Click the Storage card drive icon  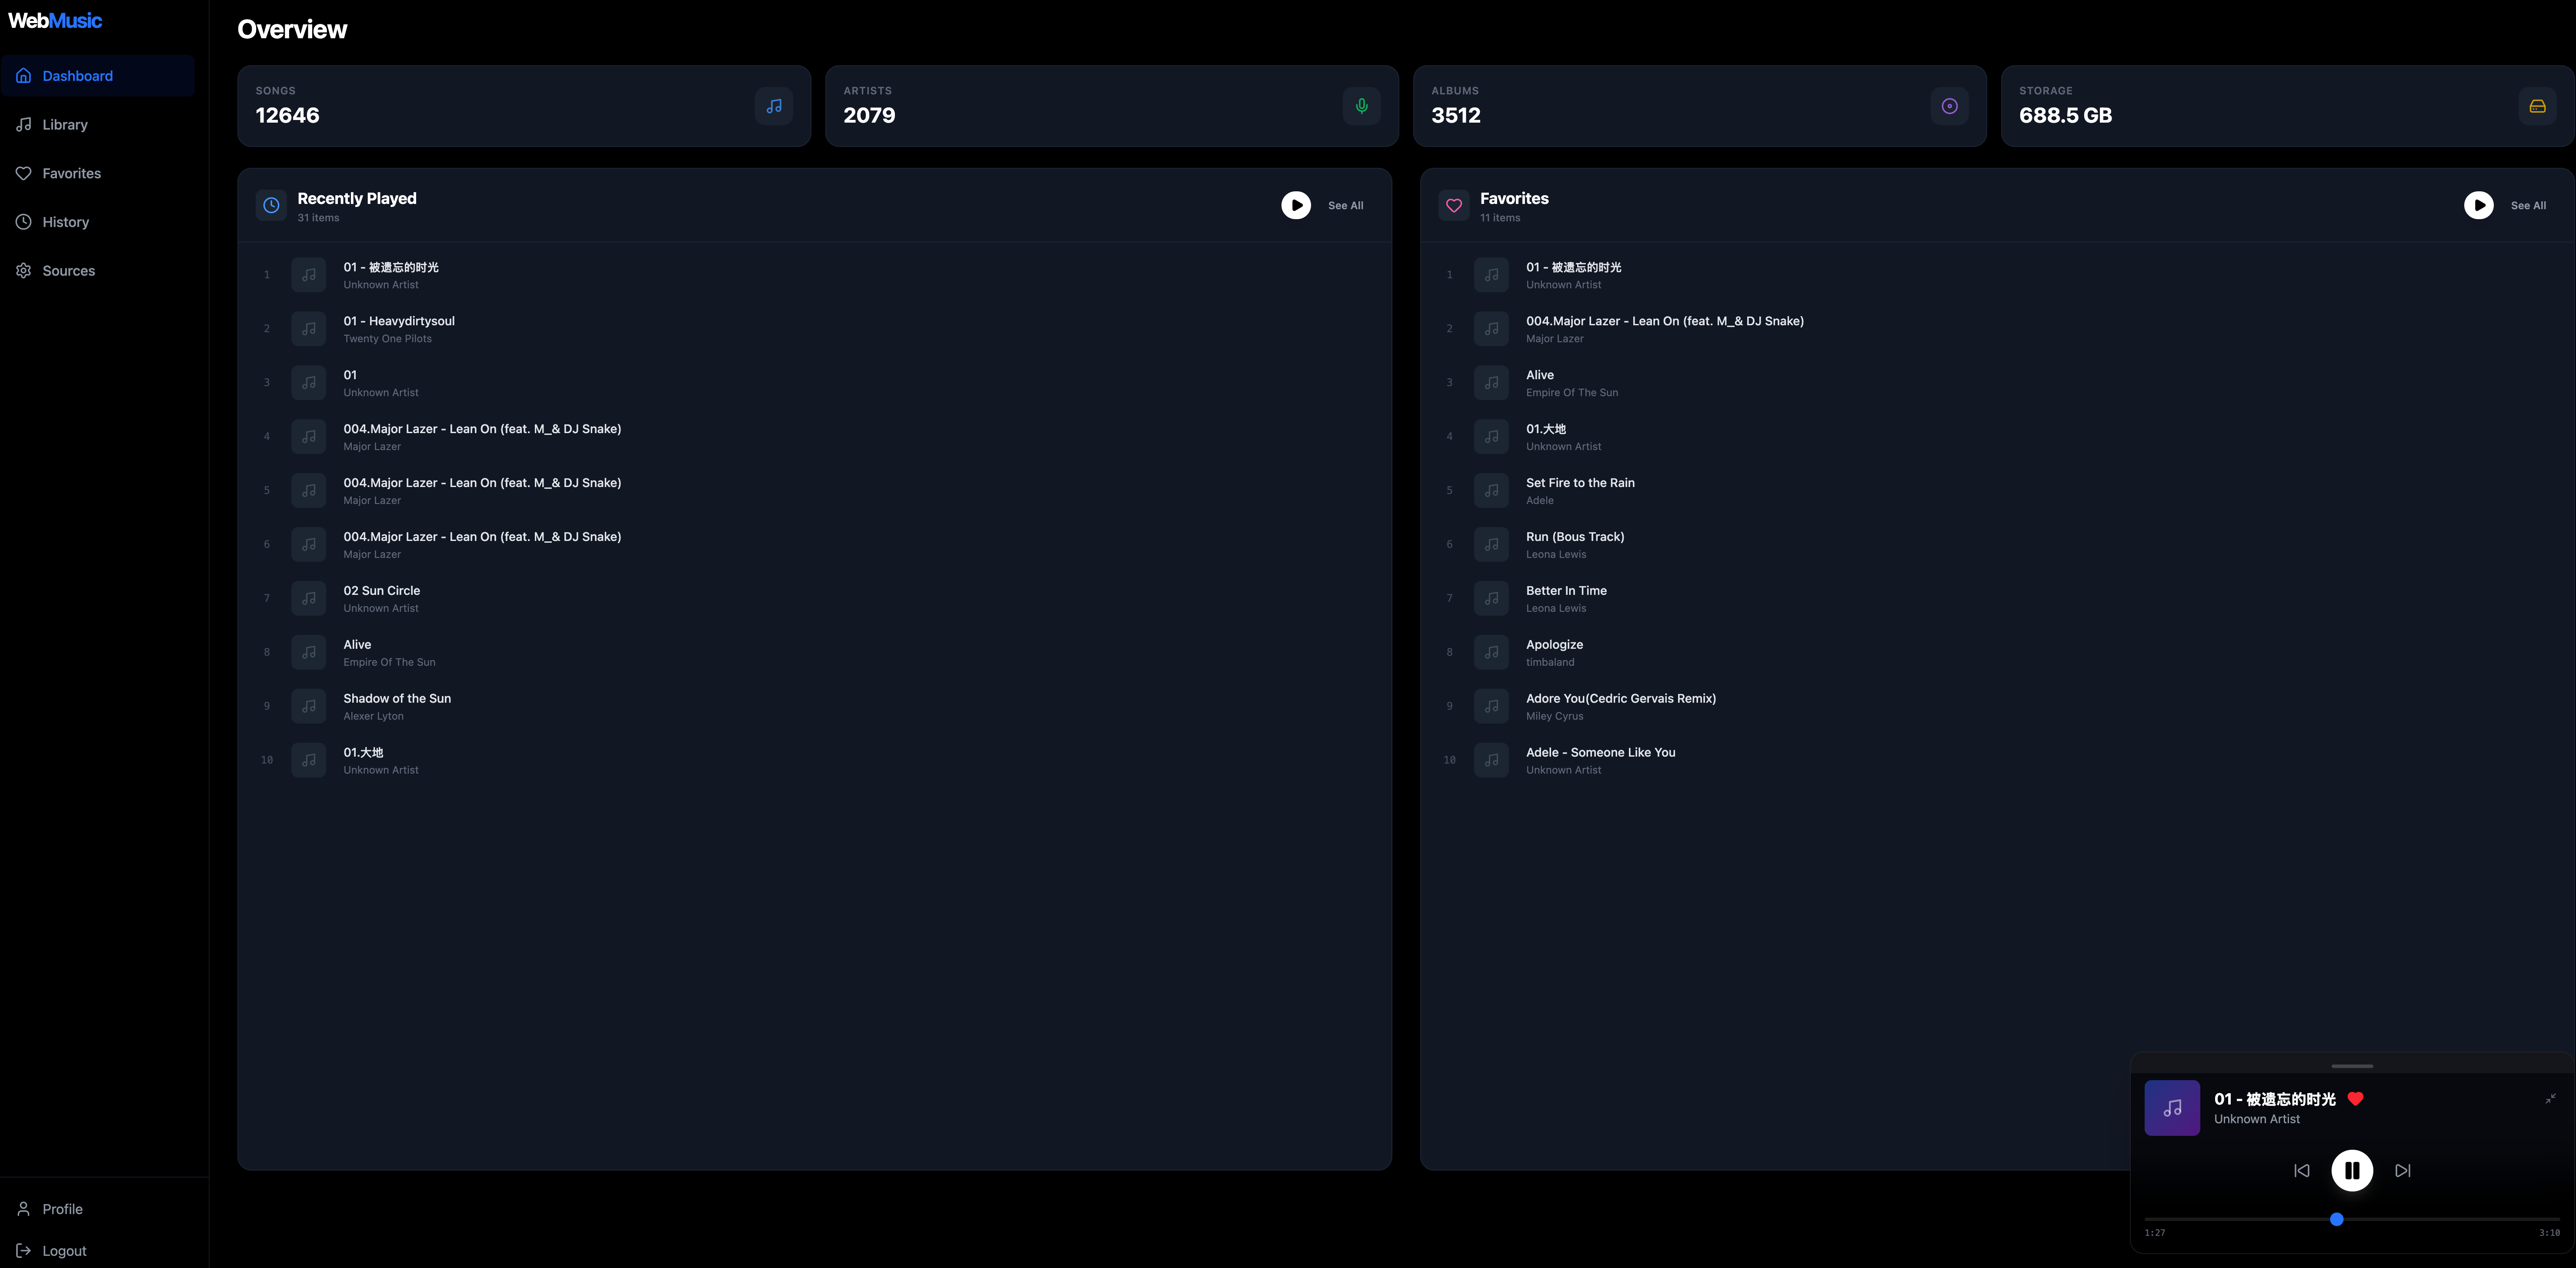tap(2536, 106)
